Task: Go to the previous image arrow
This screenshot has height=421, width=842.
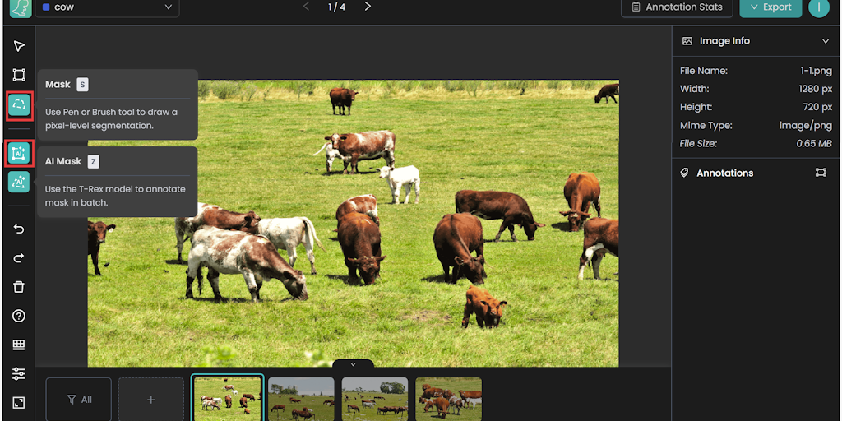Action: tap(306, 7)
